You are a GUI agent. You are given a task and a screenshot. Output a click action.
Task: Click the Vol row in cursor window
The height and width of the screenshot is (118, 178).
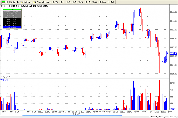point(12,27)
